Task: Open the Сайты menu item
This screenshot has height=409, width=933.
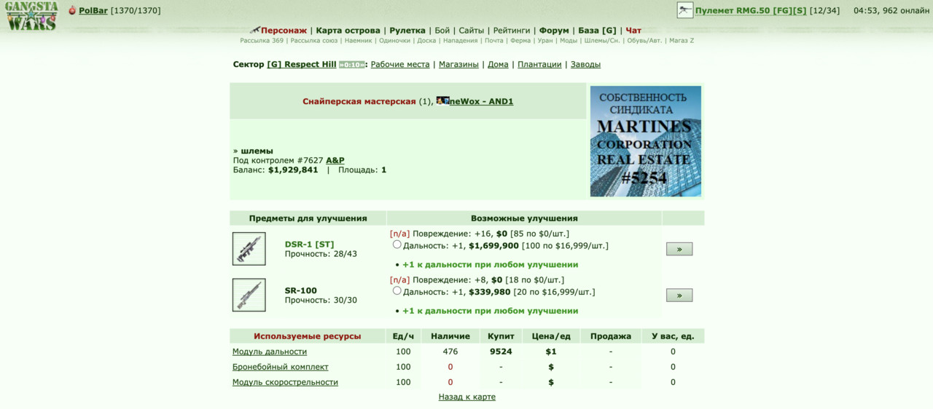Action: [472, 31]
